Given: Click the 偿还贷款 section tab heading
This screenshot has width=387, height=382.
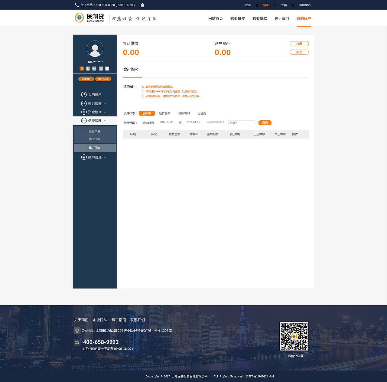Looking at the screenshot, I should [131, 69].
